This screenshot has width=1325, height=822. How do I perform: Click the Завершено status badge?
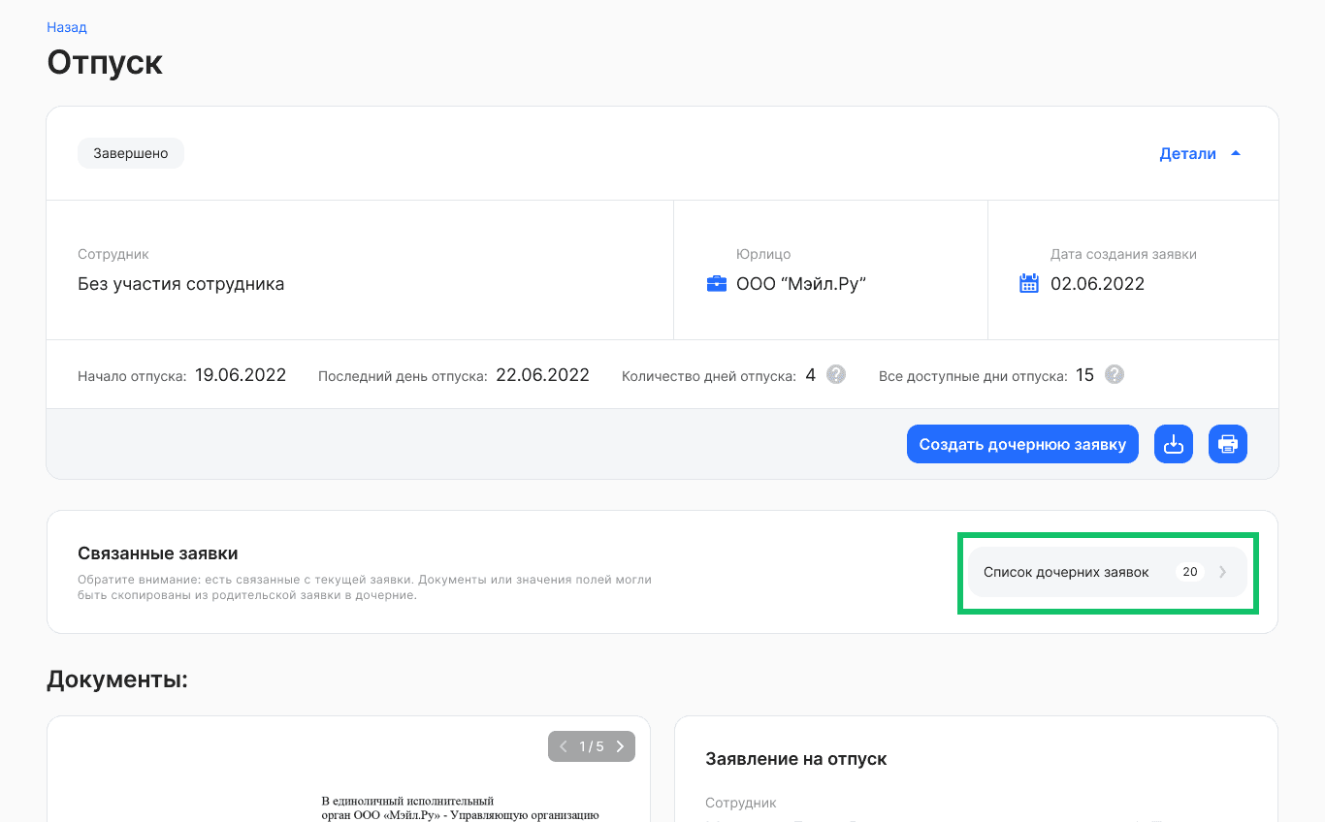click(131, 153)
